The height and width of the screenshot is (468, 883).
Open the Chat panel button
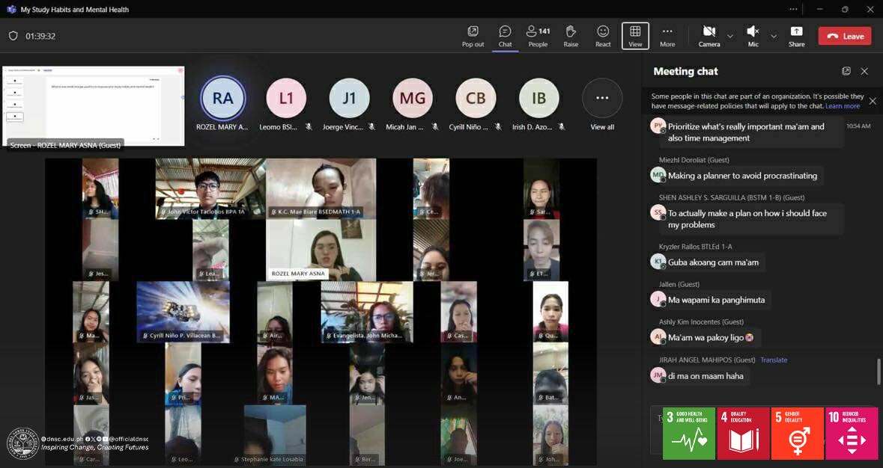(x=505, y=35)
